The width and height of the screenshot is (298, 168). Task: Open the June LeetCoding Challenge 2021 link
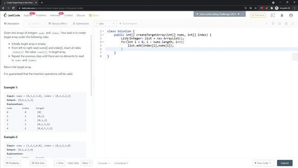click(217, 14)
